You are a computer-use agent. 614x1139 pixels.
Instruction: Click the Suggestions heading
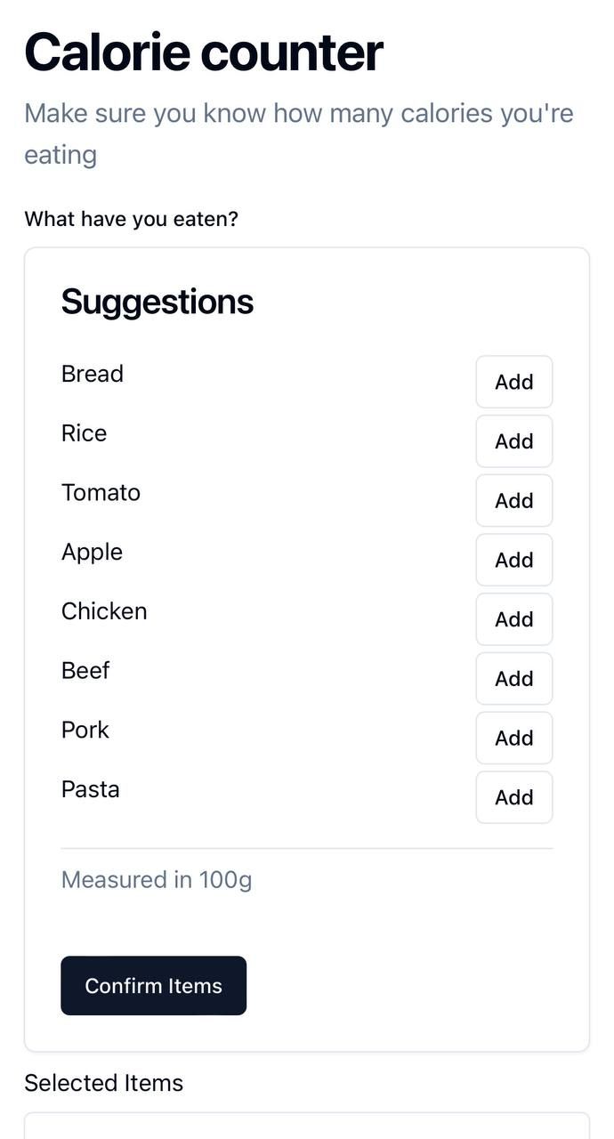tap(157, 301)
